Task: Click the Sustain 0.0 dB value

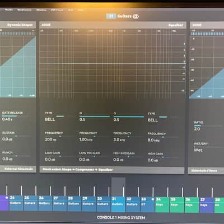Action: click(x=7, y=139)
